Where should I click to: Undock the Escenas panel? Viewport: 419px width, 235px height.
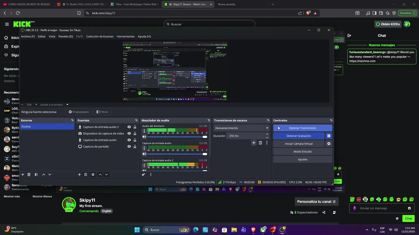click(x=72, y=120)
